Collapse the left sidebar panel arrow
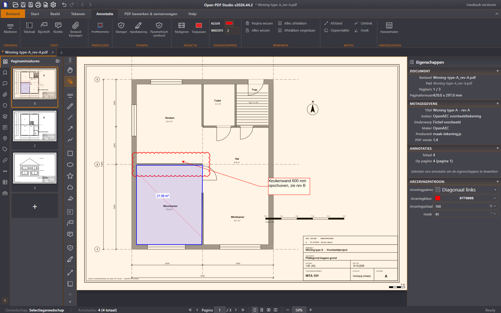Viewport: 501px width, 313px height. pos(5,300)
